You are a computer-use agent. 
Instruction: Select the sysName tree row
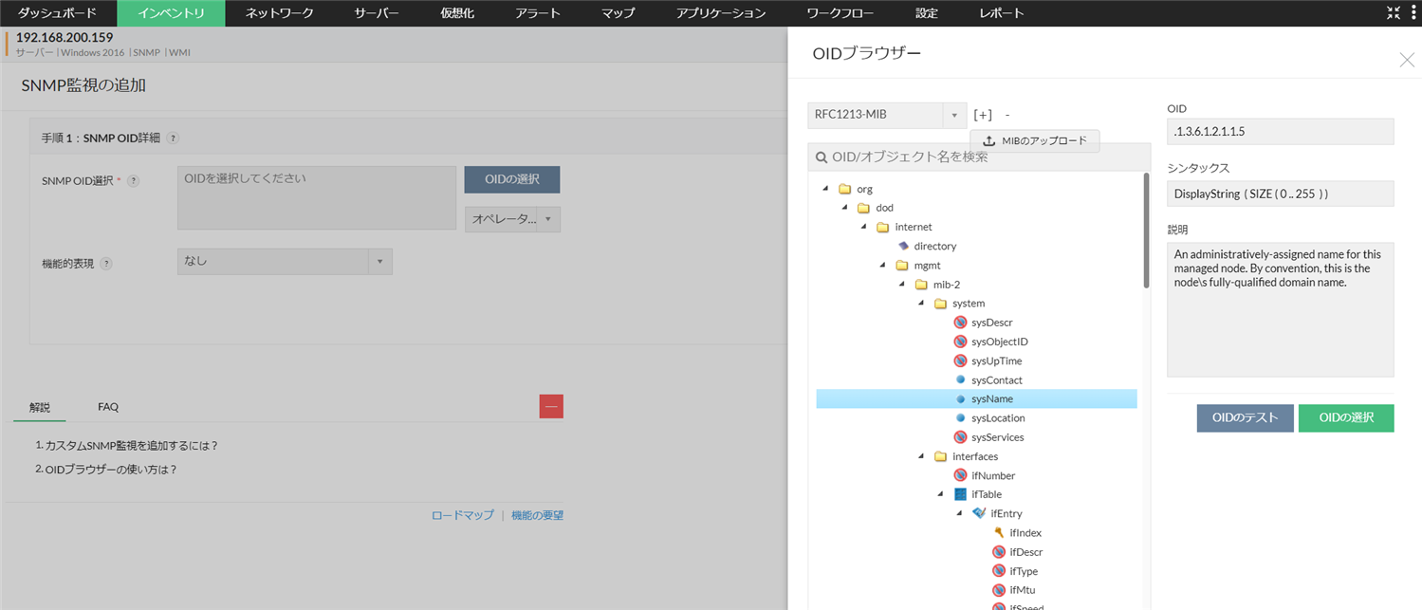976,399
